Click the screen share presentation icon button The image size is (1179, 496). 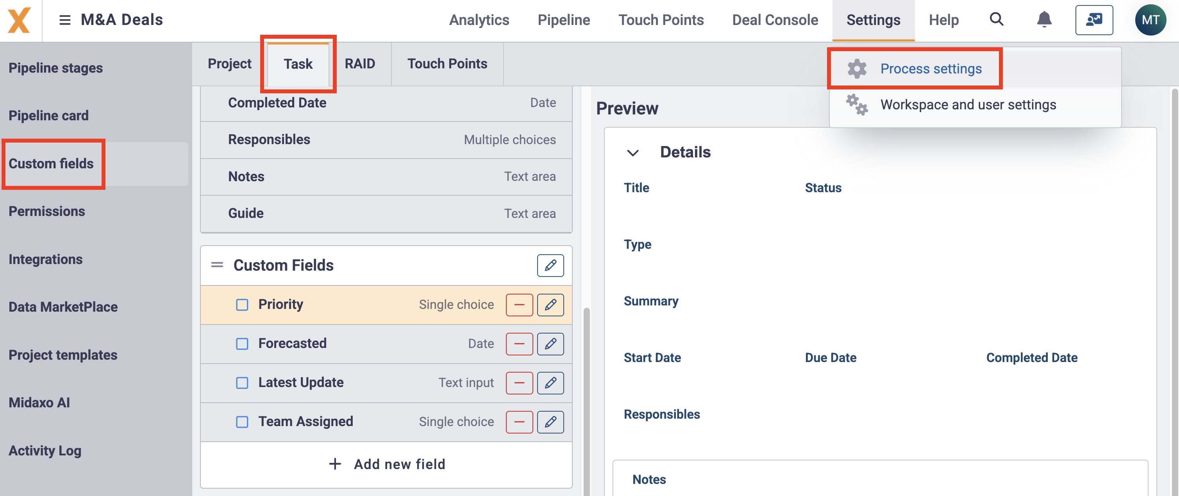click(1094, 20)
